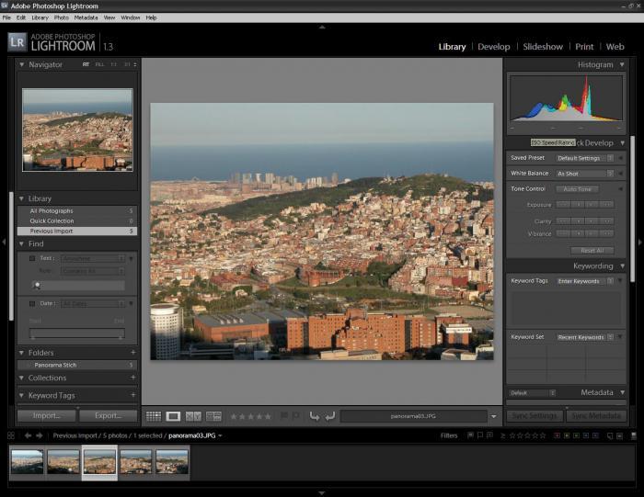Collapse the Library panel
The height and width of the screenshot is (497, 644).
coord(22,198)
